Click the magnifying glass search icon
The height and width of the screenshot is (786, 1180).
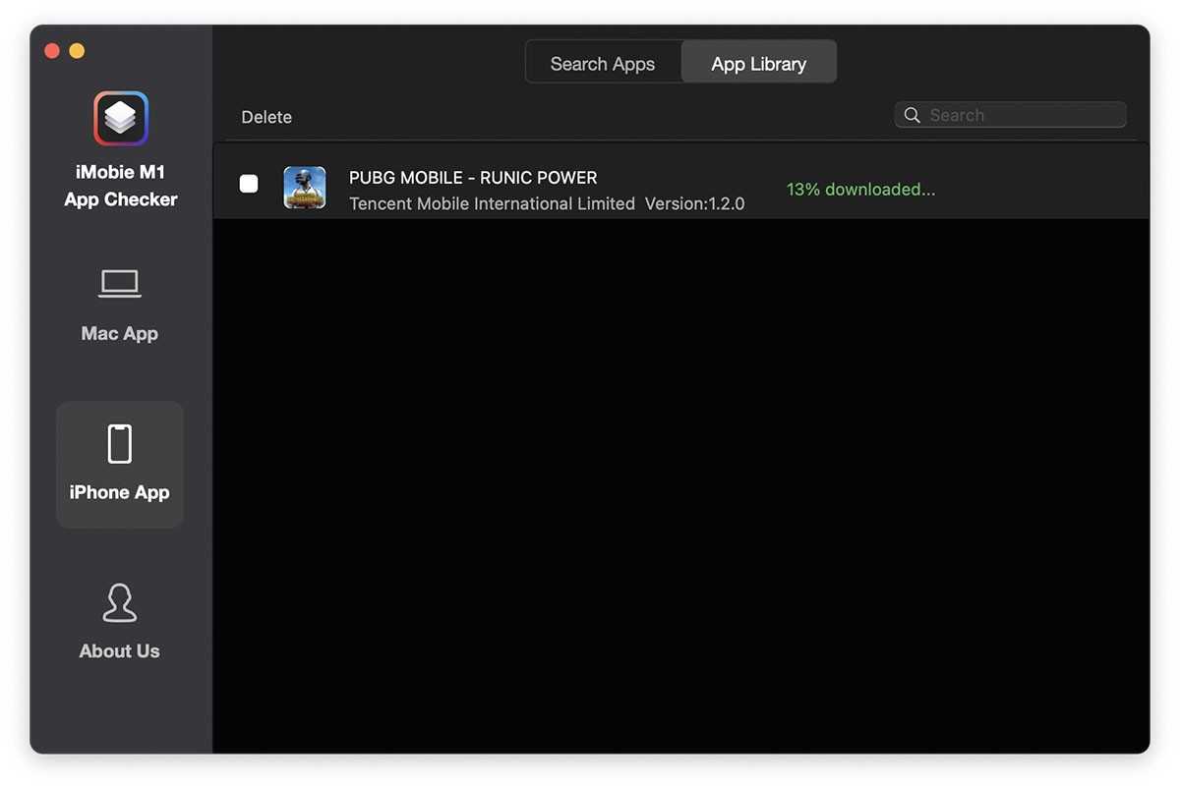[x=913, y=115]
